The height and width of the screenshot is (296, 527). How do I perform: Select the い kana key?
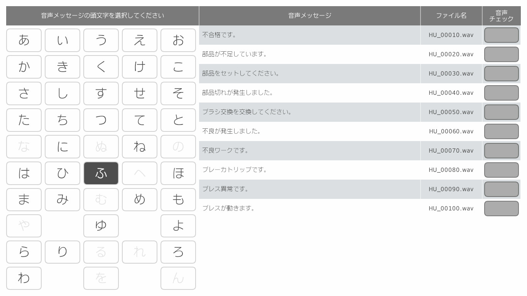point(62,40)
